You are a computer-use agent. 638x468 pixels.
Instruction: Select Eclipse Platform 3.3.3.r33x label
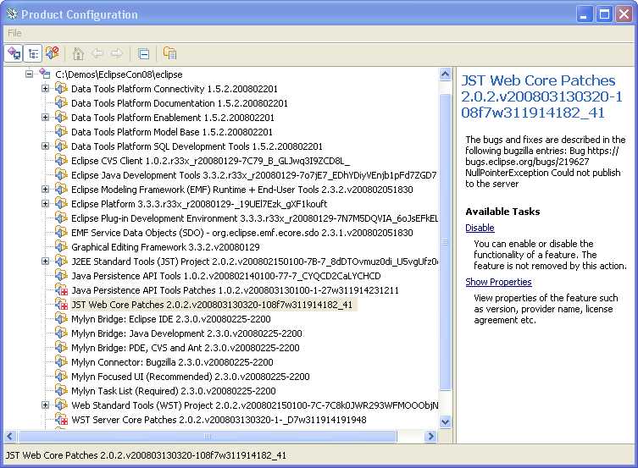pyautogui.click(x=199, y=204)
